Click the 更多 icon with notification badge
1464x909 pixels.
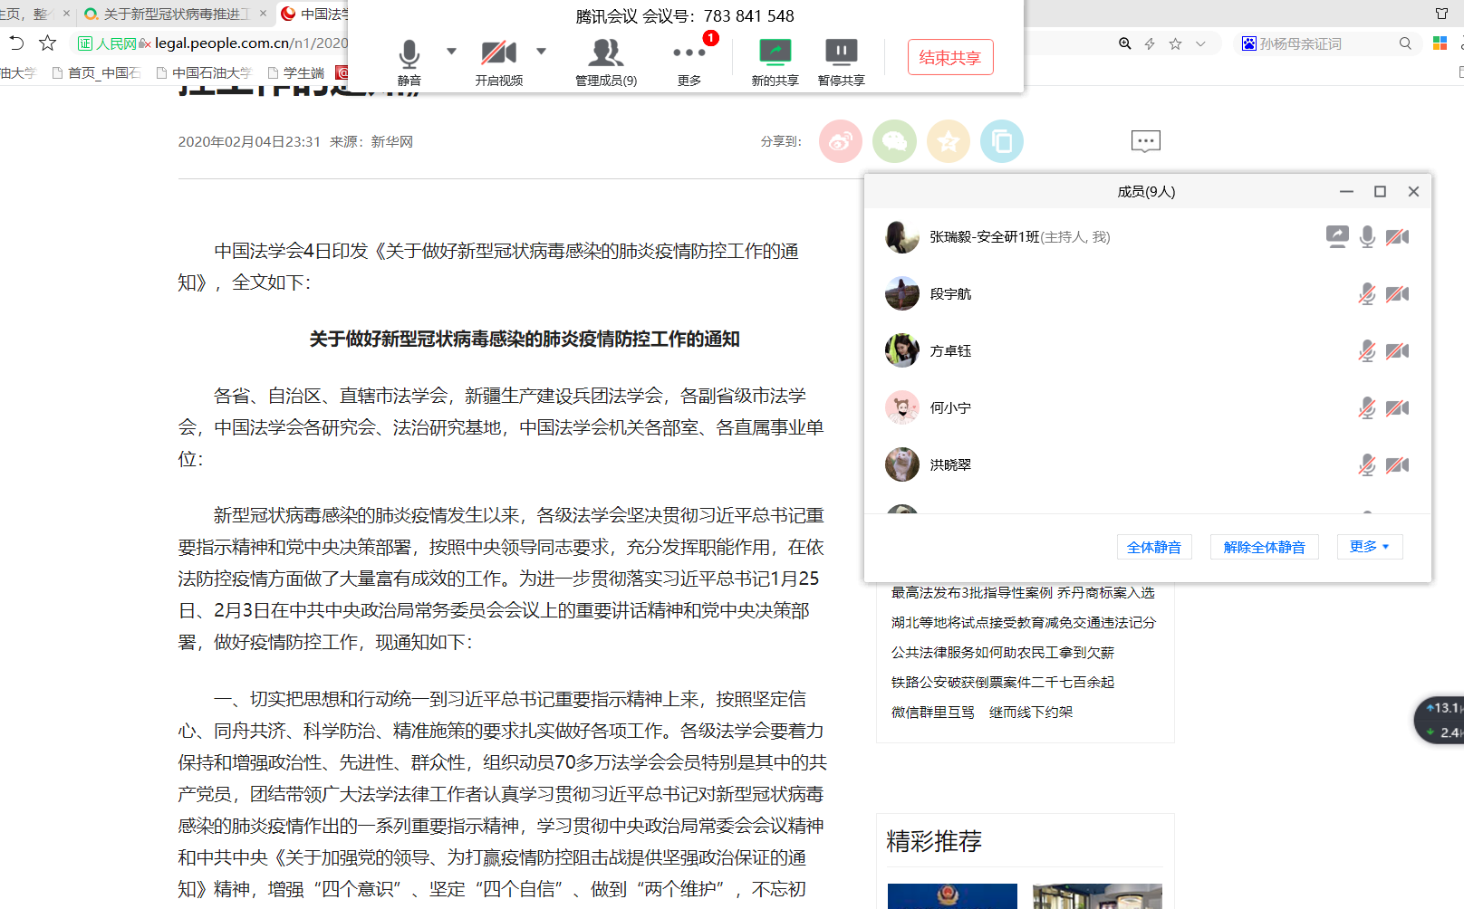click(x=690, y=54)
